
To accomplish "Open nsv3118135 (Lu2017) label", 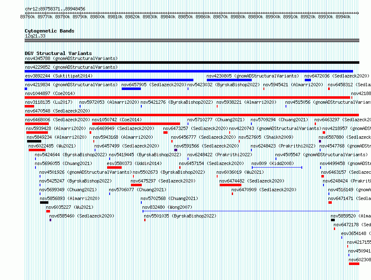I will (x=49, y=102).
